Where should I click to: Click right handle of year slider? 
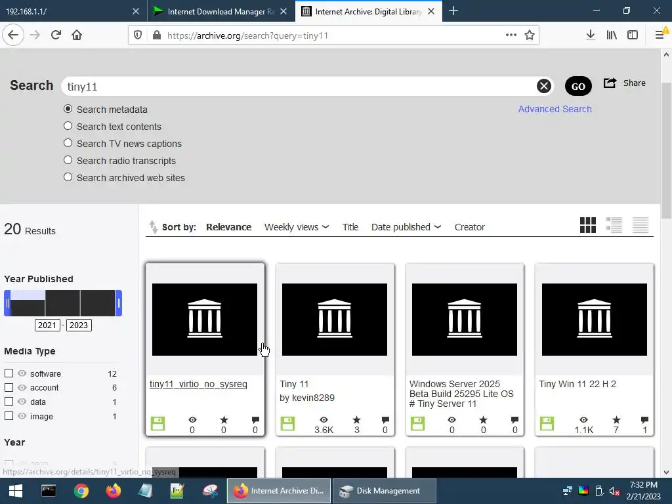(x=119, y=303)
